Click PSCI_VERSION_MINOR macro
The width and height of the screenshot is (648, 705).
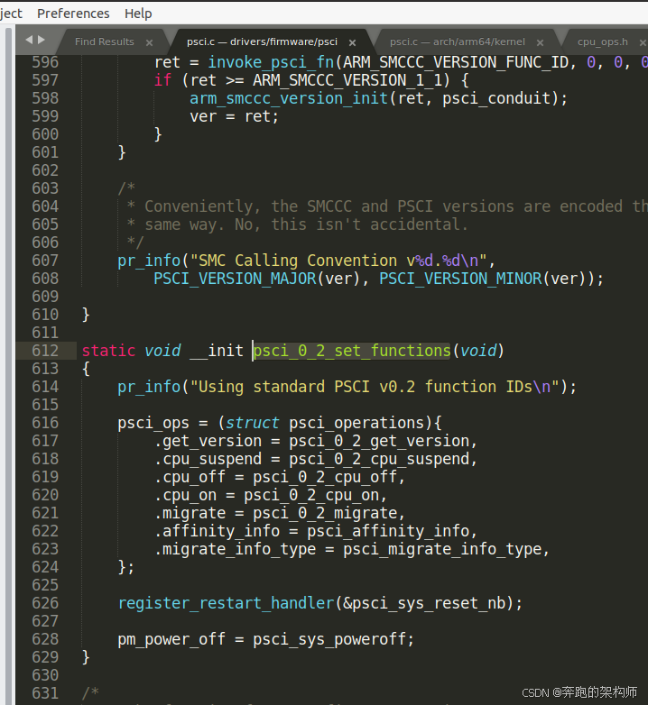(x=460, y=279)
